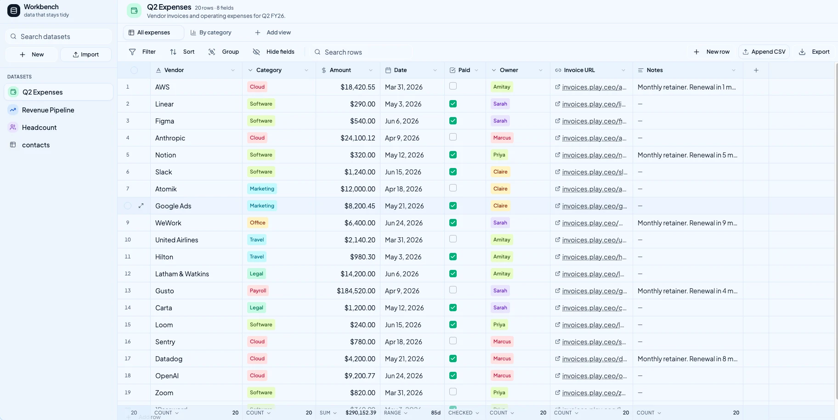This screenshot has width=838, height=420.
Task: Open the OpenAI invoice URL link
Action: point(595,376)
